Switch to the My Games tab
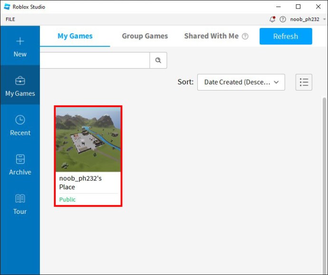This screenshot has width=328, height=275. coord(75,36)
